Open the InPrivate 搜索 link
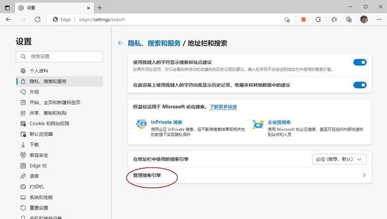387x219 pixels. click(x=167, y=122)
